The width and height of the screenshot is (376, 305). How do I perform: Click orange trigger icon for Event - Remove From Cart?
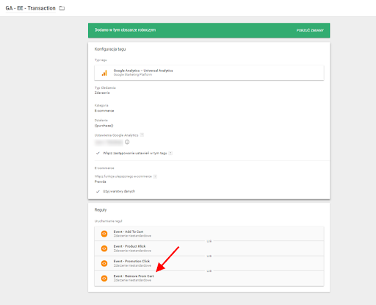[x=104, y=279]
